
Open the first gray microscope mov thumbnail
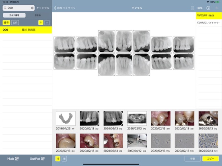click(161, 141)
